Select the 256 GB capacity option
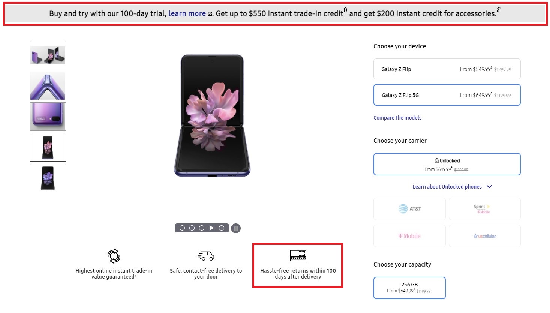The height and width of the screenshot is (313, 550). pyautogui.click(x=409, y=288)
